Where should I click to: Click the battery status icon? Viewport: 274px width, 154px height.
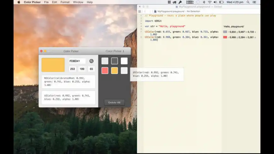[222, 2]
